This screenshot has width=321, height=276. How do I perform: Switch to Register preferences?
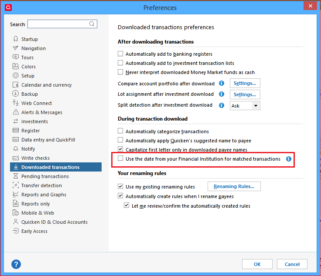[x=31, y=131]
